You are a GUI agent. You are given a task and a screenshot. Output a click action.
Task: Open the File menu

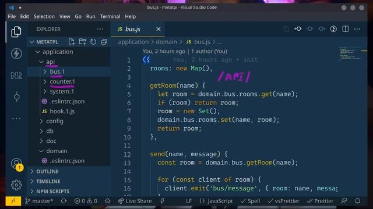click(x=12, y=16)
